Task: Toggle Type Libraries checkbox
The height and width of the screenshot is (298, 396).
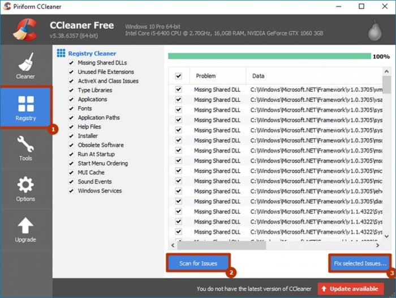Action: pos(71,90)
